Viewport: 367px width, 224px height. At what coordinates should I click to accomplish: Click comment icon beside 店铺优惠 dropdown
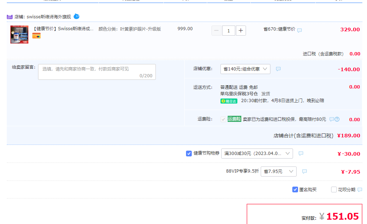coord(278,69)
